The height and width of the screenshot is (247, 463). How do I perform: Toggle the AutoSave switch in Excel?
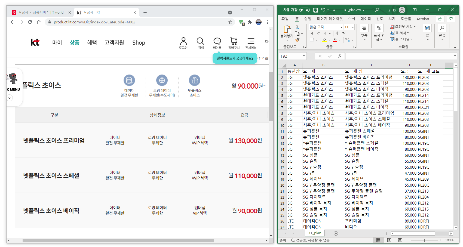pos(305,10)
